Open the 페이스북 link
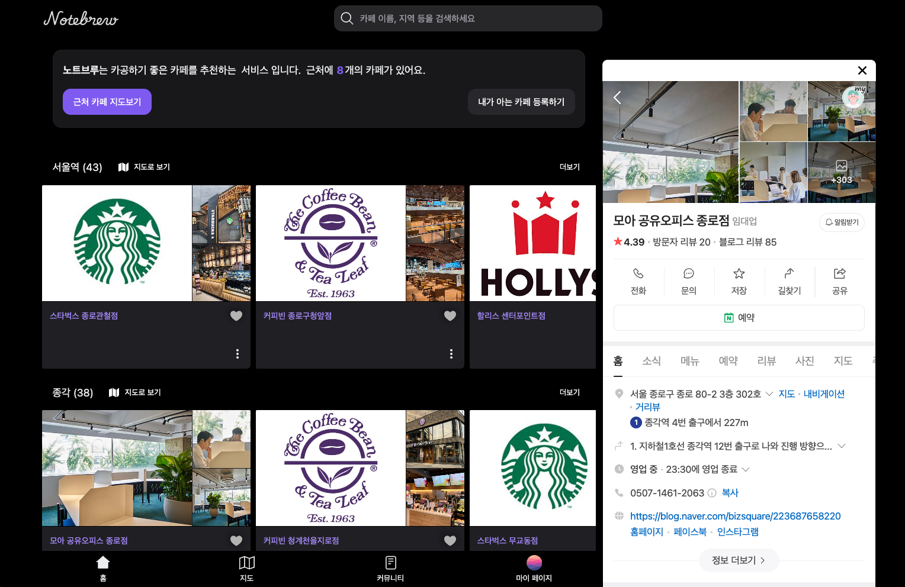This screenshot has width=905, height=587. point(690,532)
